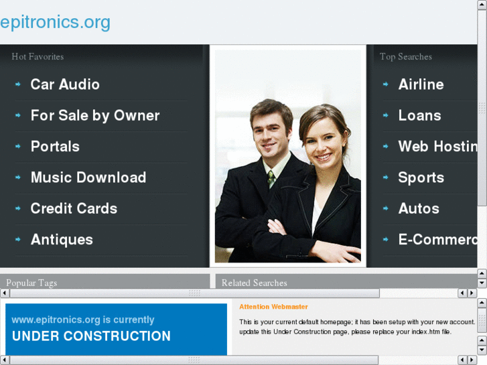Open the Car Audio link
This screenshot has height=365, width=487.
click(65, 84)
